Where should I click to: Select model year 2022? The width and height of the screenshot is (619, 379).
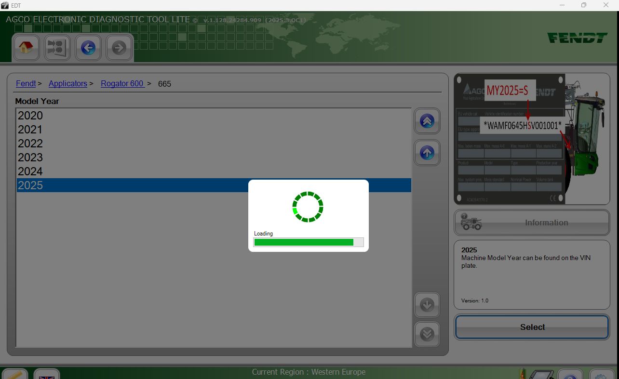tap(214, 144)
